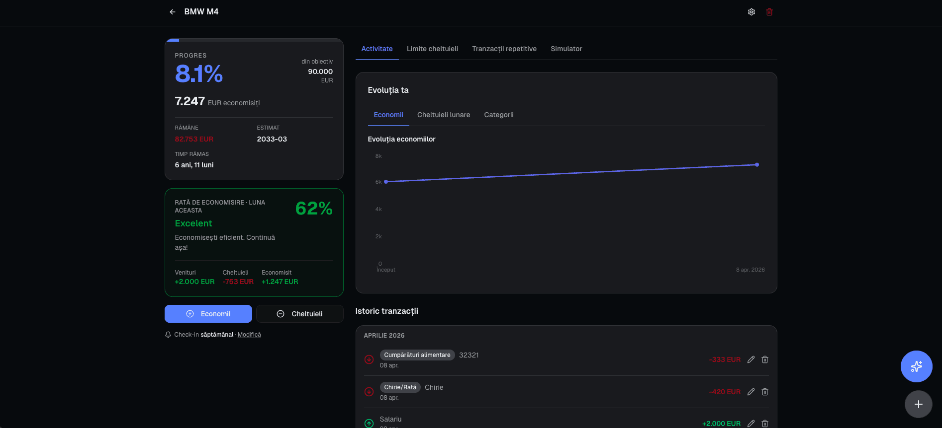Click the -753 EUR Cheltuieli value
The image size is (942, 428).
(238, 282)
